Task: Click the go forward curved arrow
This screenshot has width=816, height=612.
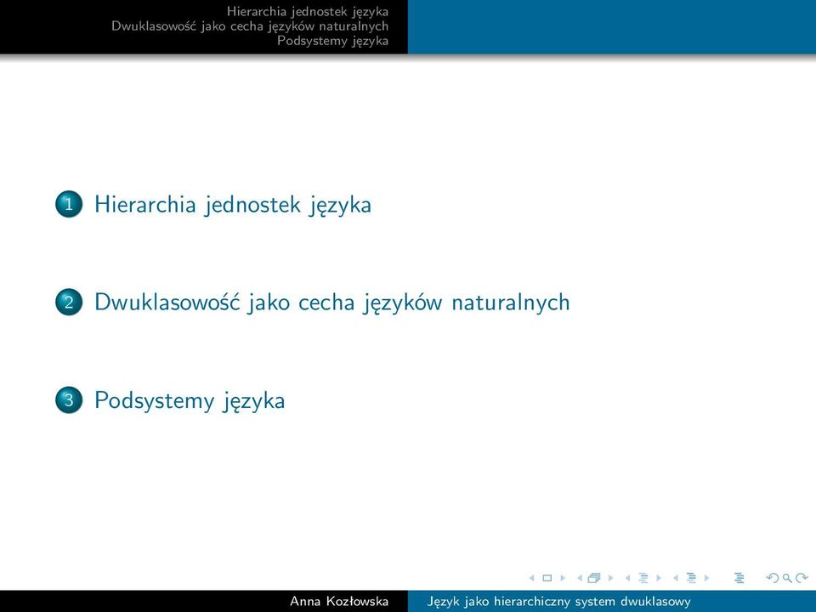Action: click(x=802, y=578)
